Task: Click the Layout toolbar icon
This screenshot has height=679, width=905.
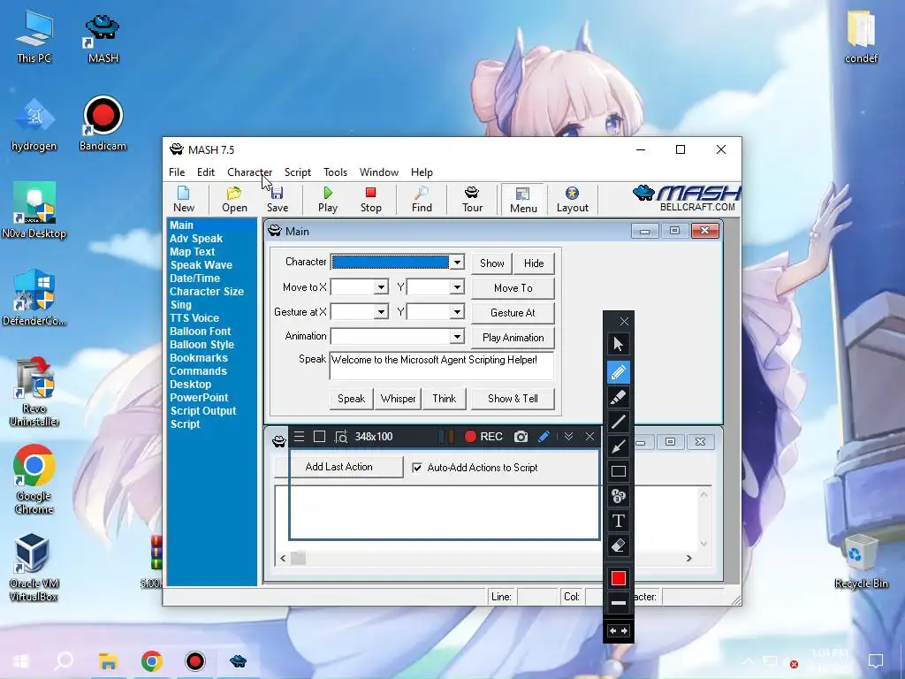Action: (572, 200)
